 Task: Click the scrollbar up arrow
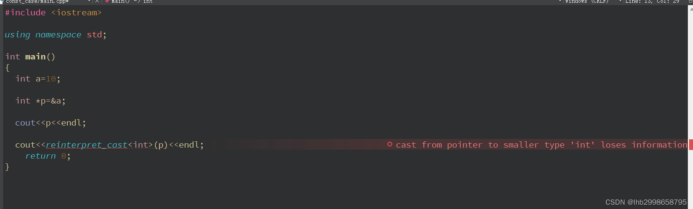[x=691, y=9]
